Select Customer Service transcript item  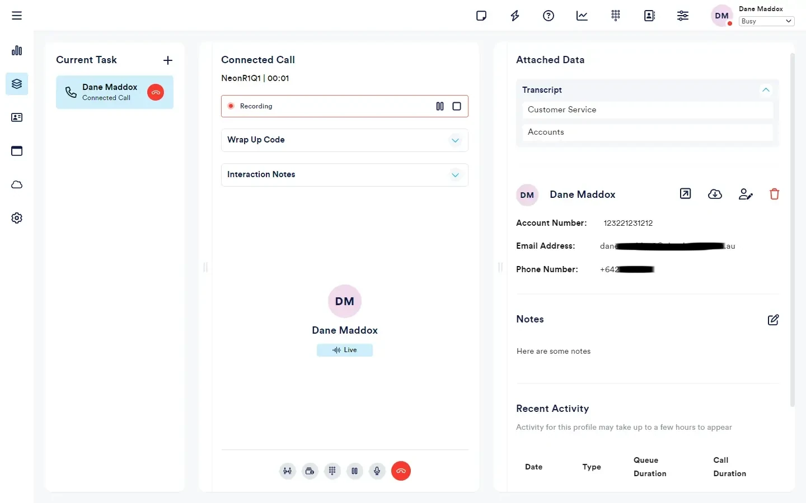tap(647, 110)
